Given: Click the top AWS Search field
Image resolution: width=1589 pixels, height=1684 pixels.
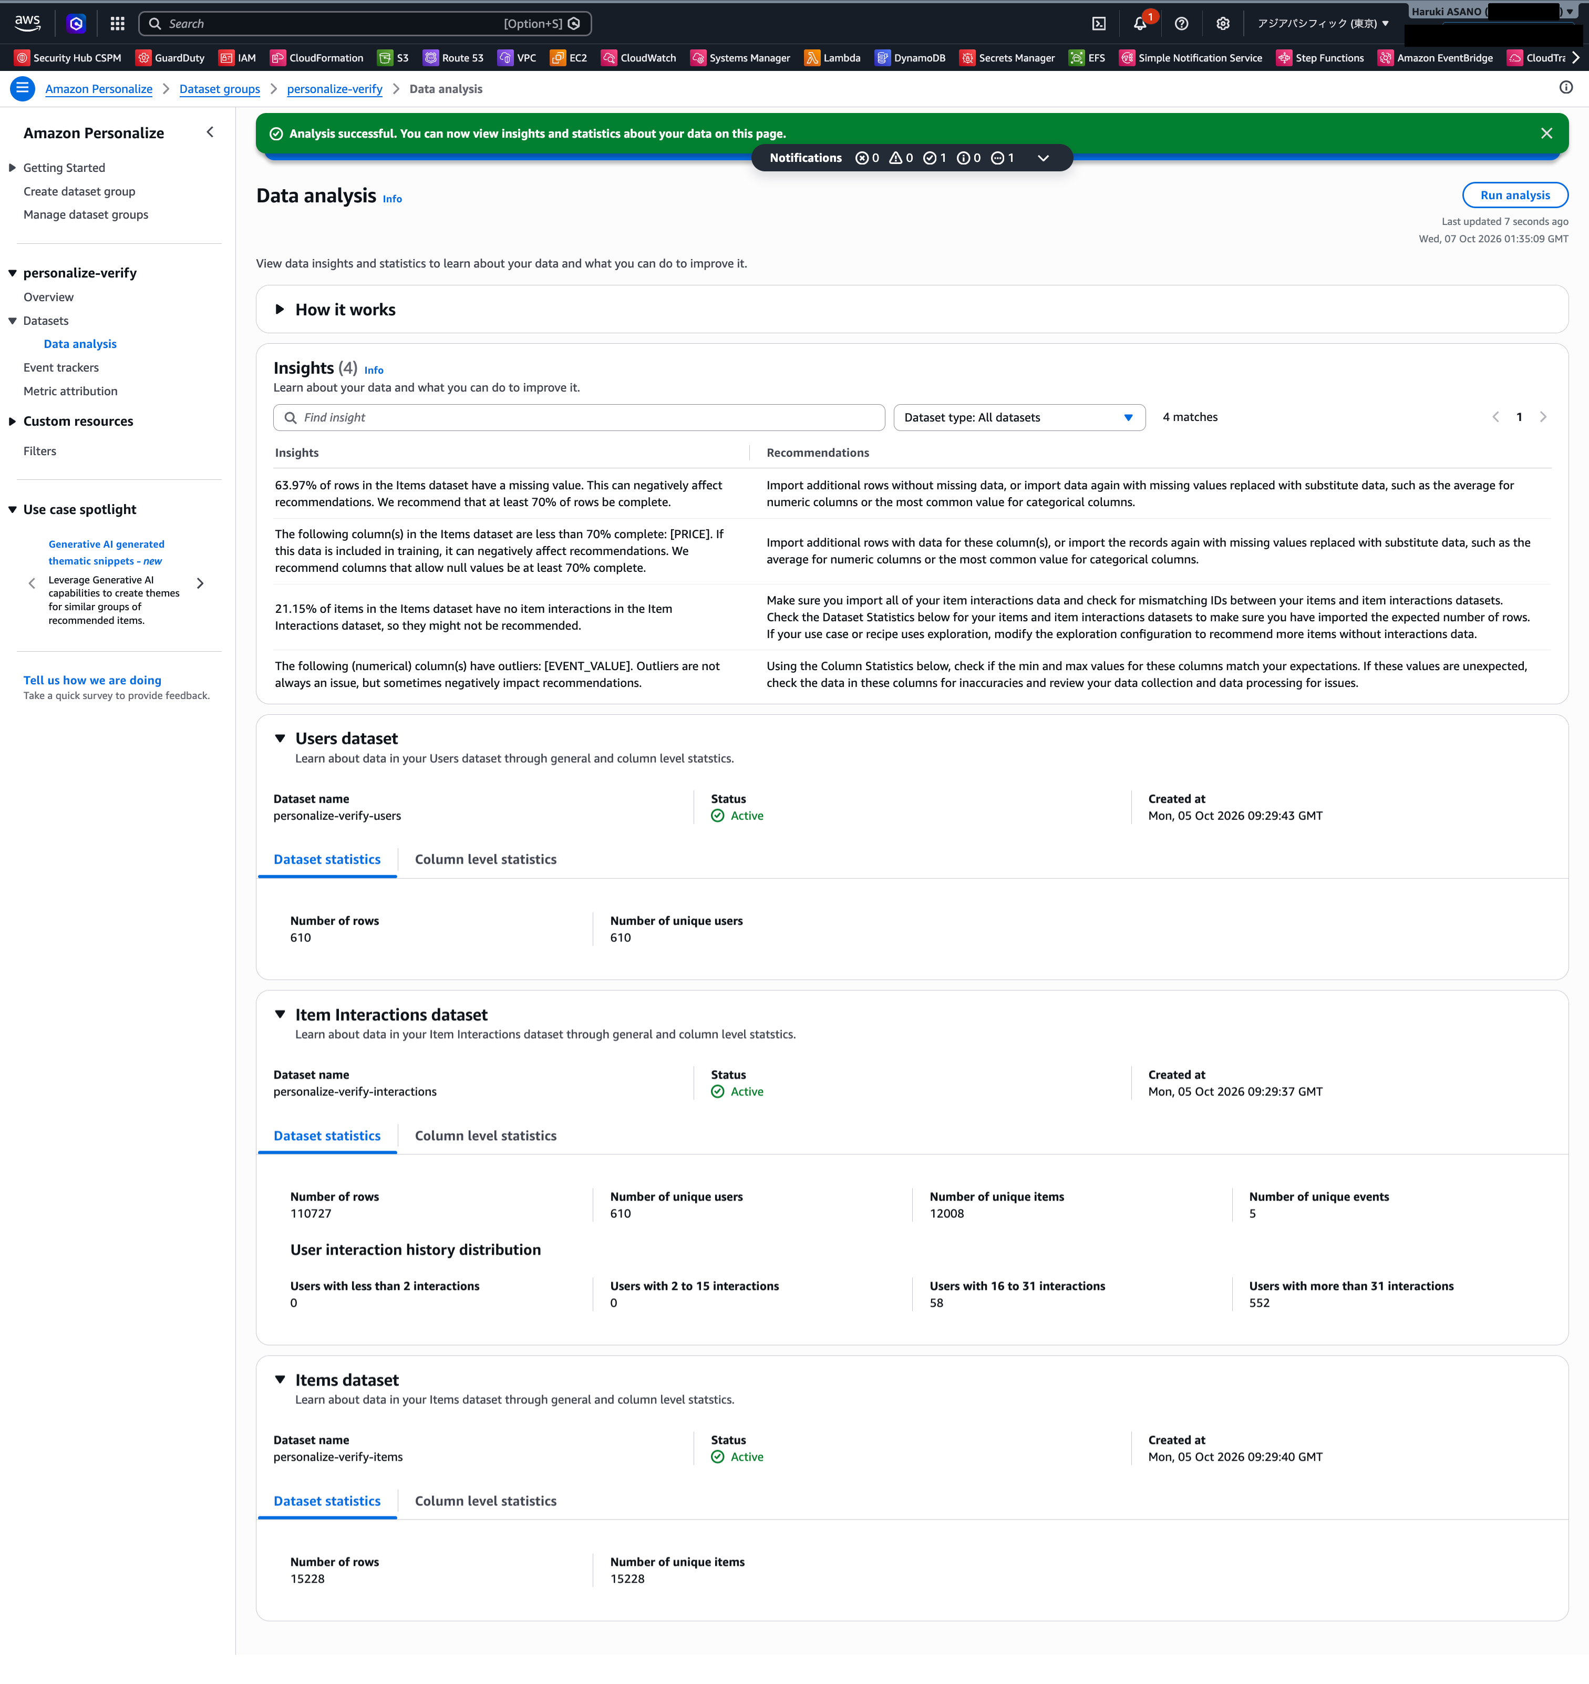Looking at the screenshot, I should (365, 24).
